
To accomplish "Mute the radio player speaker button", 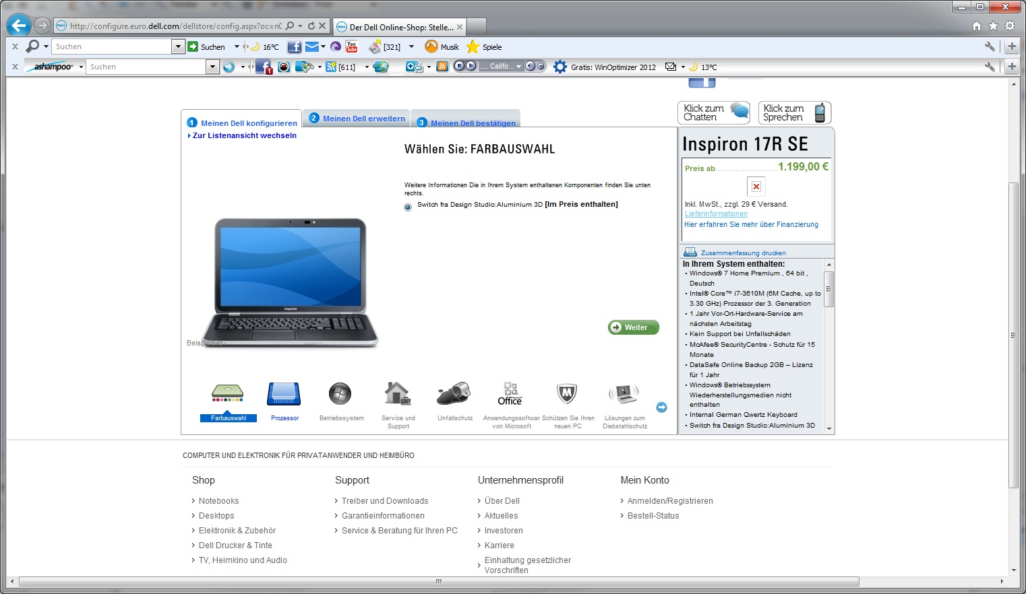I will click(x=531, y=66).
